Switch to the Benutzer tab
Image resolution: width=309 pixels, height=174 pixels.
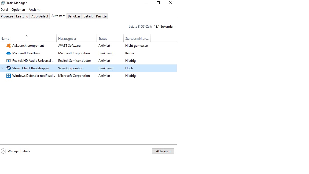[74, 16]
